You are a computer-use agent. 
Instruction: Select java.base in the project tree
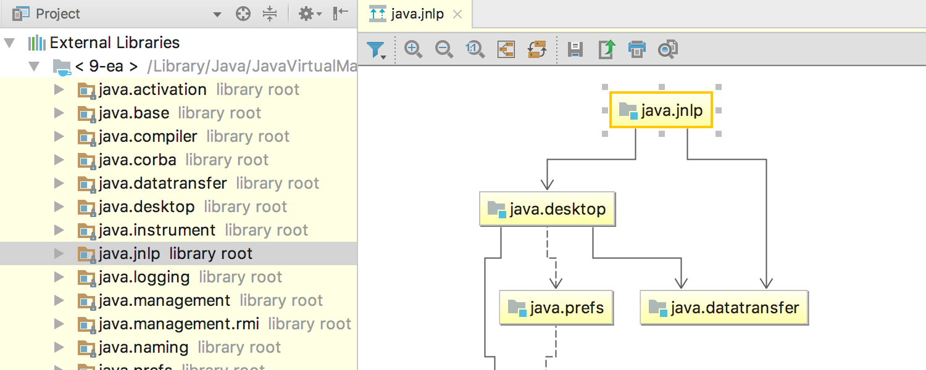point(178,113)
